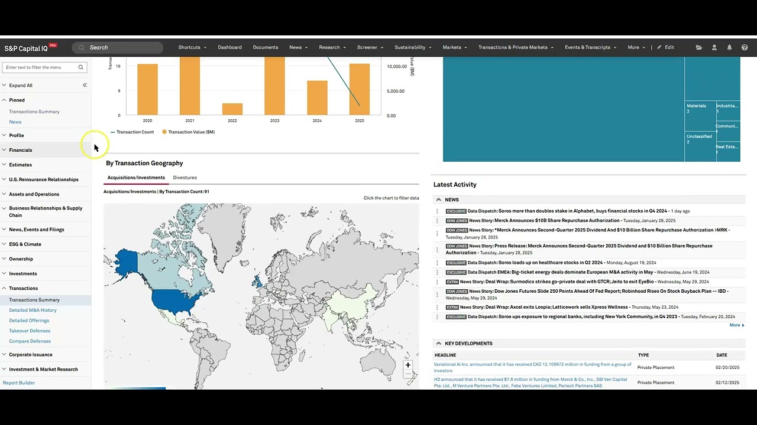Open Events & Transcripts menu
757x425 pixels.
click(x=590, y=47)
